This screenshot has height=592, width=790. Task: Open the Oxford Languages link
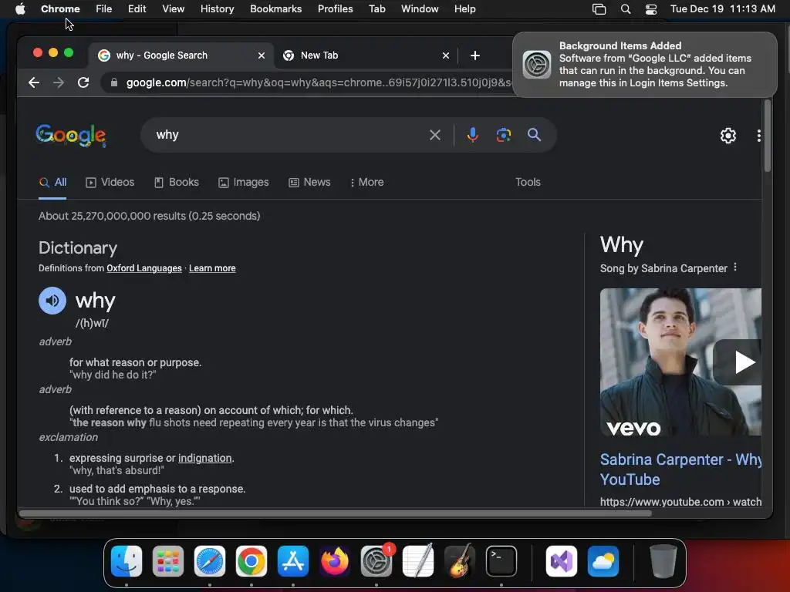(x=144, y=268)
